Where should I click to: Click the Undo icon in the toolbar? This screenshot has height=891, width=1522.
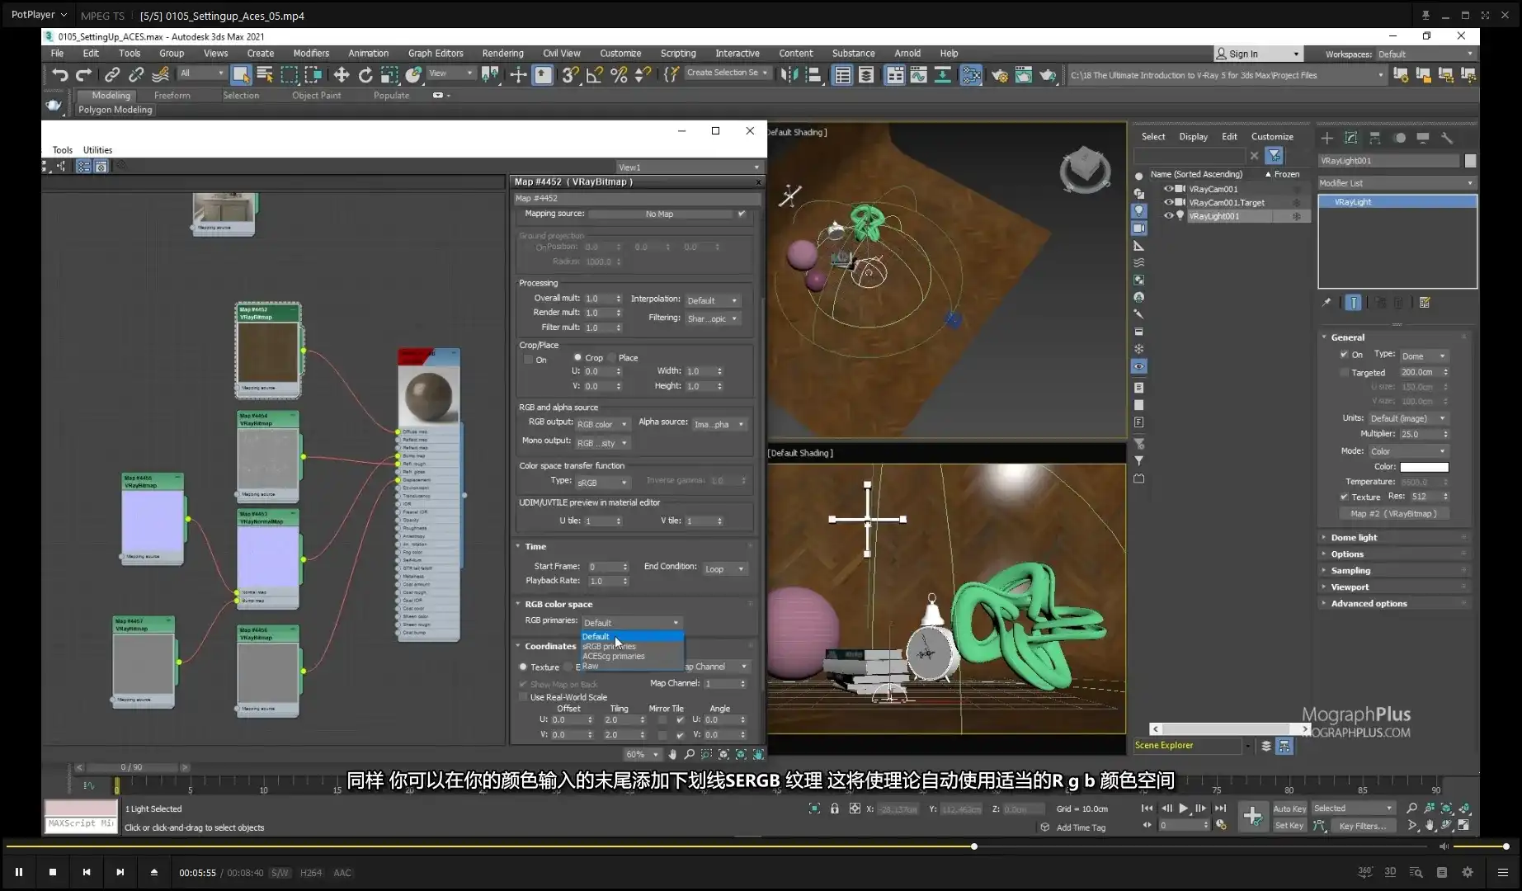click(x=58, y=74)
